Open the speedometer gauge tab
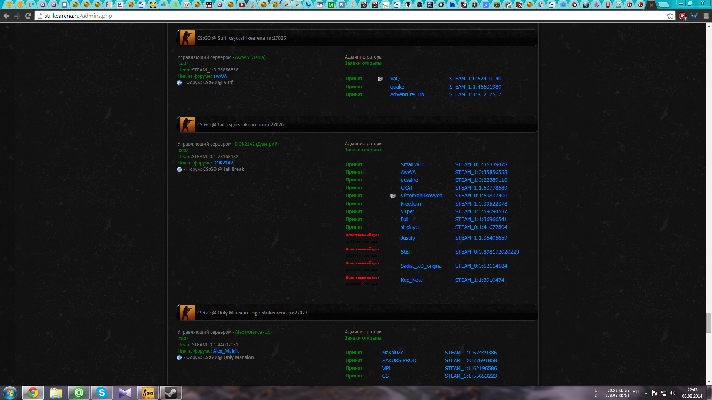Image resolution: width=712 pixels, height=400 pixels. [419, 5]
